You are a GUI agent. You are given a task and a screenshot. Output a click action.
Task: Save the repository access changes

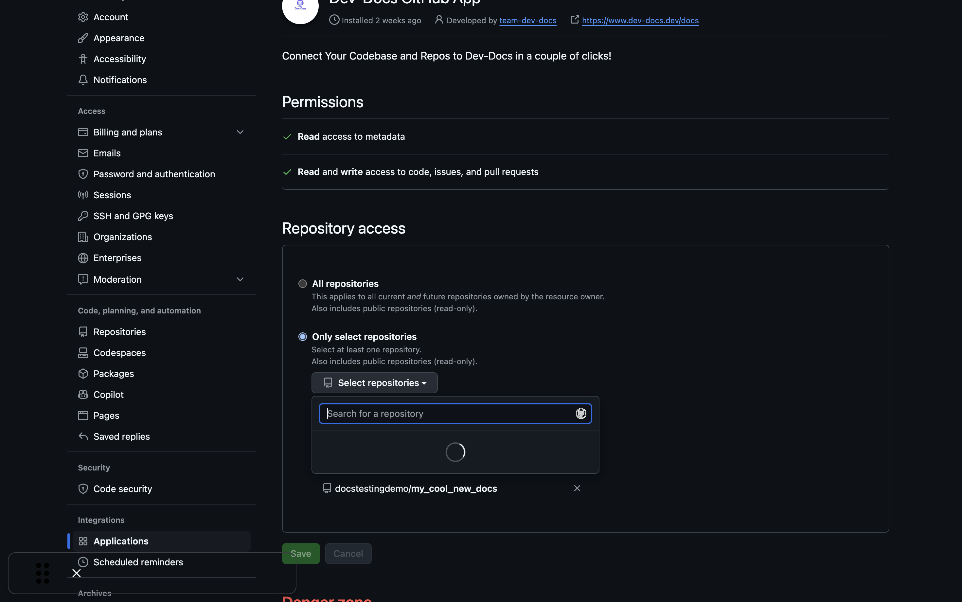coord(301,553)
